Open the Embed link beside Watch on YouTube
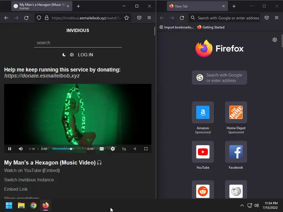Image resolution: width=283 pixels, height=212 pixels. (51, 170)
